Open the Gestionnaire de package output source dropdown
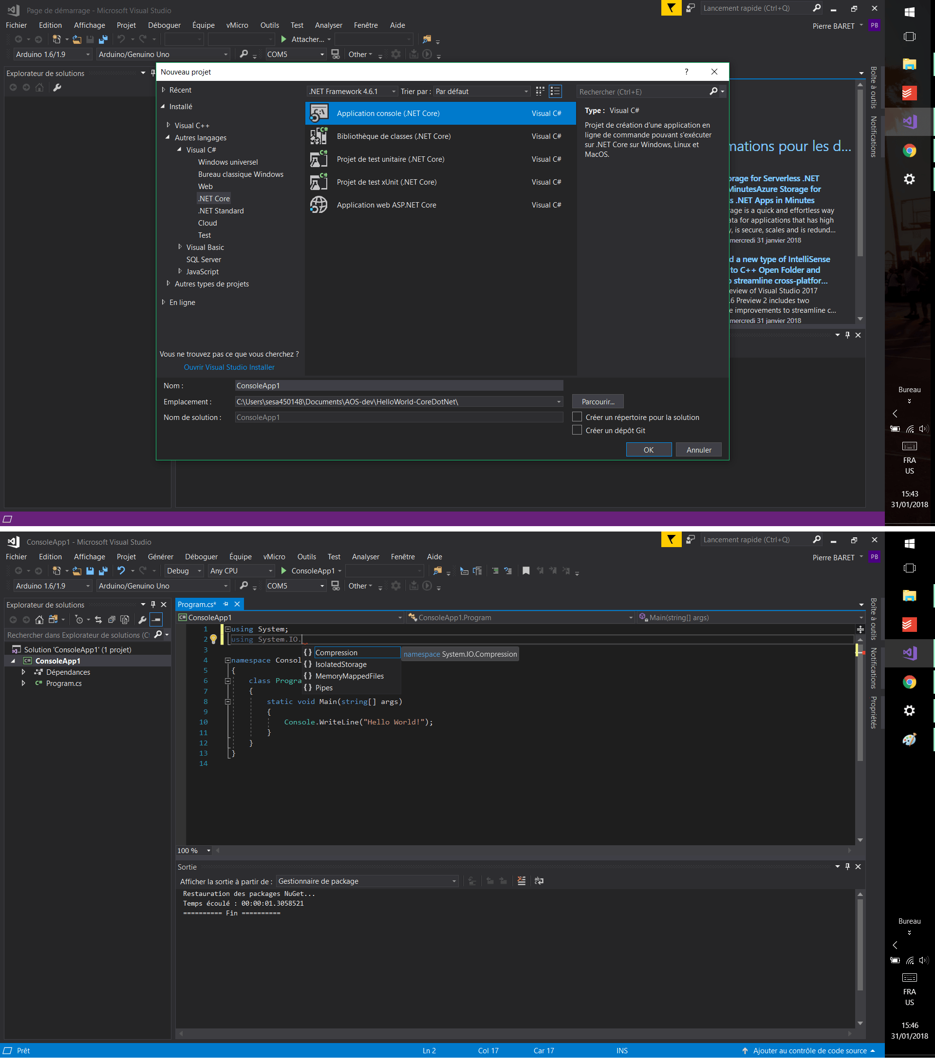935x1064 pixels. pyautogui.click(x=367, y=881)
